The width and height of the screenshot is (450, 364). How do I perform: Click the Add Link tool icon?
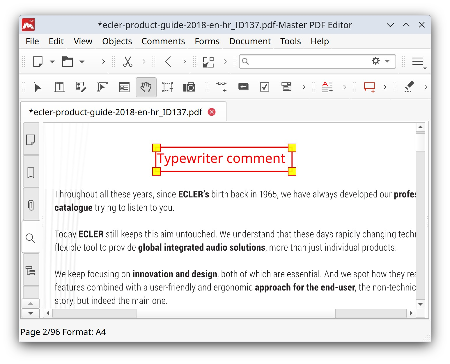[x=222, y=87]
